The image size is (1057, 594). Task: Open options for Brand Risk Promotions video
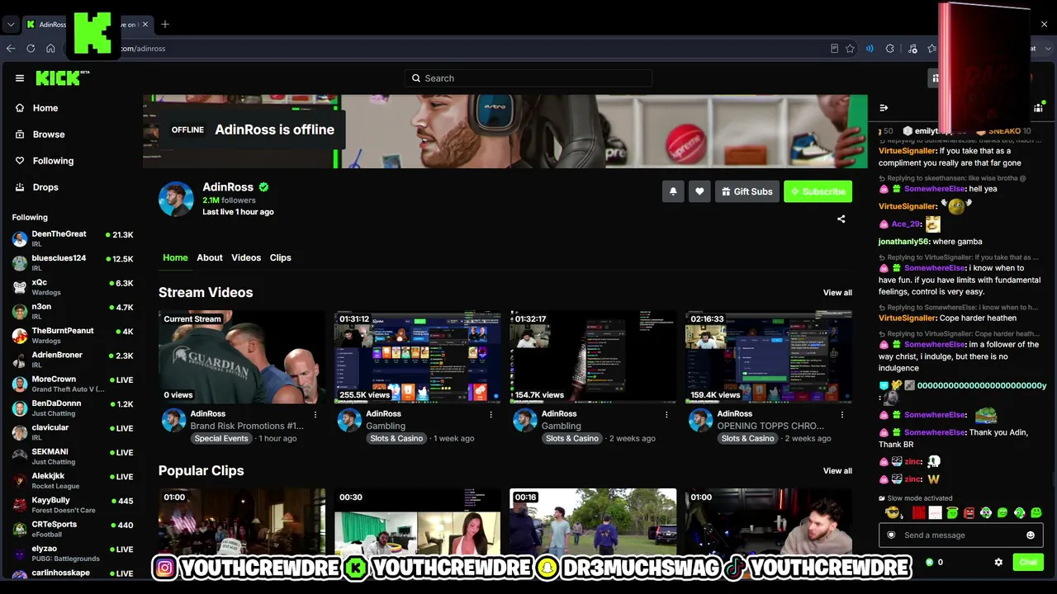click(315, 414)
